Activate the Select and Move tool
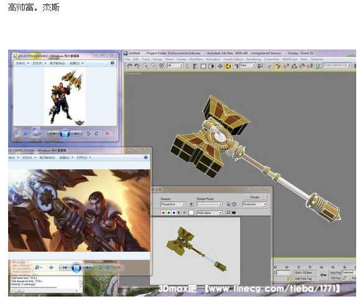The width and height of the screenshot is (358, 299). pyautogui.click(x=220, y=66)
